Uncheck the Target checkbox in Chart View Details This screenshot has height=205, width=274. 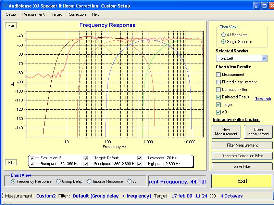(x=218, y=105)
